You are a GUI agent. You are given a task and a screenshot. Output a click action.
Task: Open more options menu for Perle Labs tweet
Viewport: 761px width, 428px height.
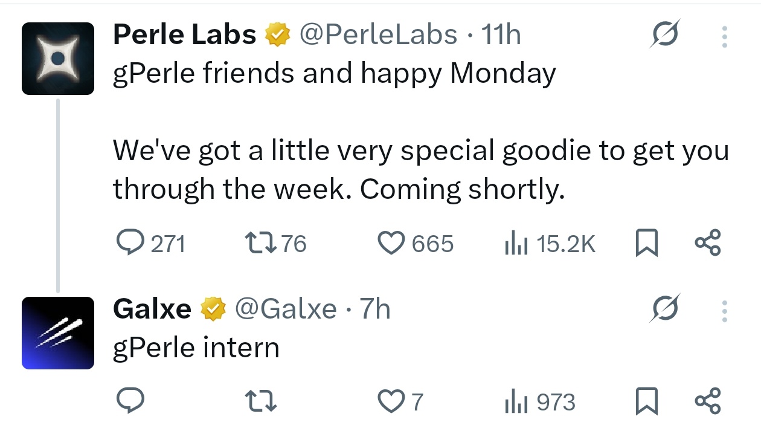pyautogui.click(x=724, y=36)
